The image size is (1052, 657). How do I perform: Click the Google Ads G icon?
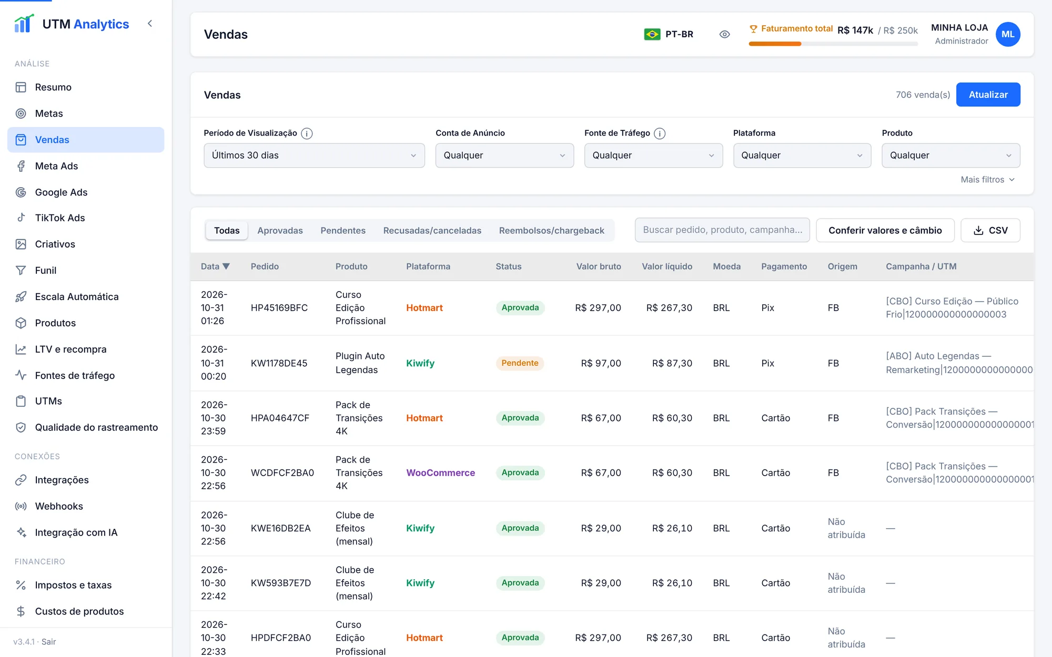tap(21, 192)
